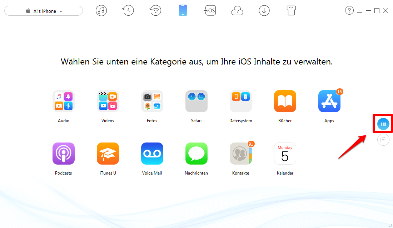
Task: Maximize the application window
Action: pyautogui.click(x=377, y=11)
